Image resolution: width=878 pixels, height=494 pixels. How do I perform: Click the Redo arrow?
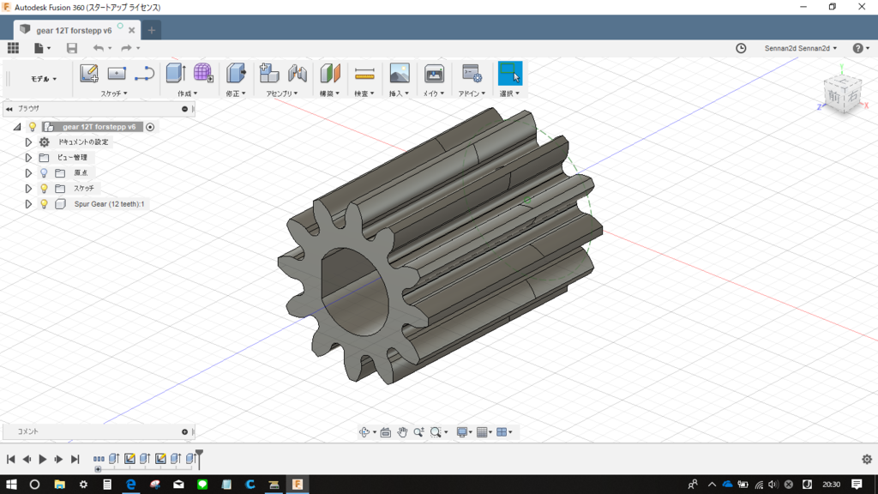coord(127,48)
